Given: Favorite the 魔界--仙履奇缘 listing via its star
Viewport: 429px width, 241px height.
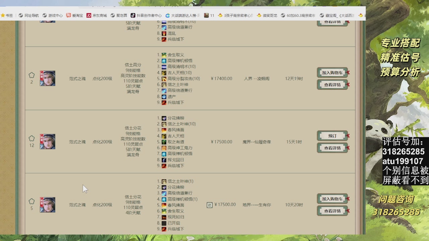Looking at the screenshot, I should [32, 138].
